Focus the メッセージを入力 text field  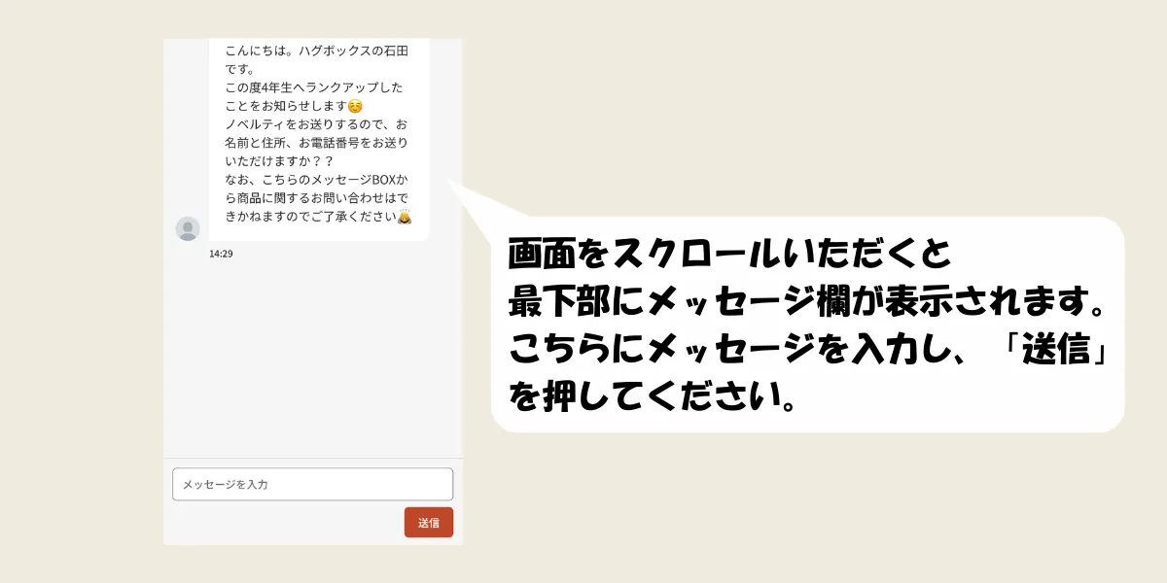(x=312, y=484)
